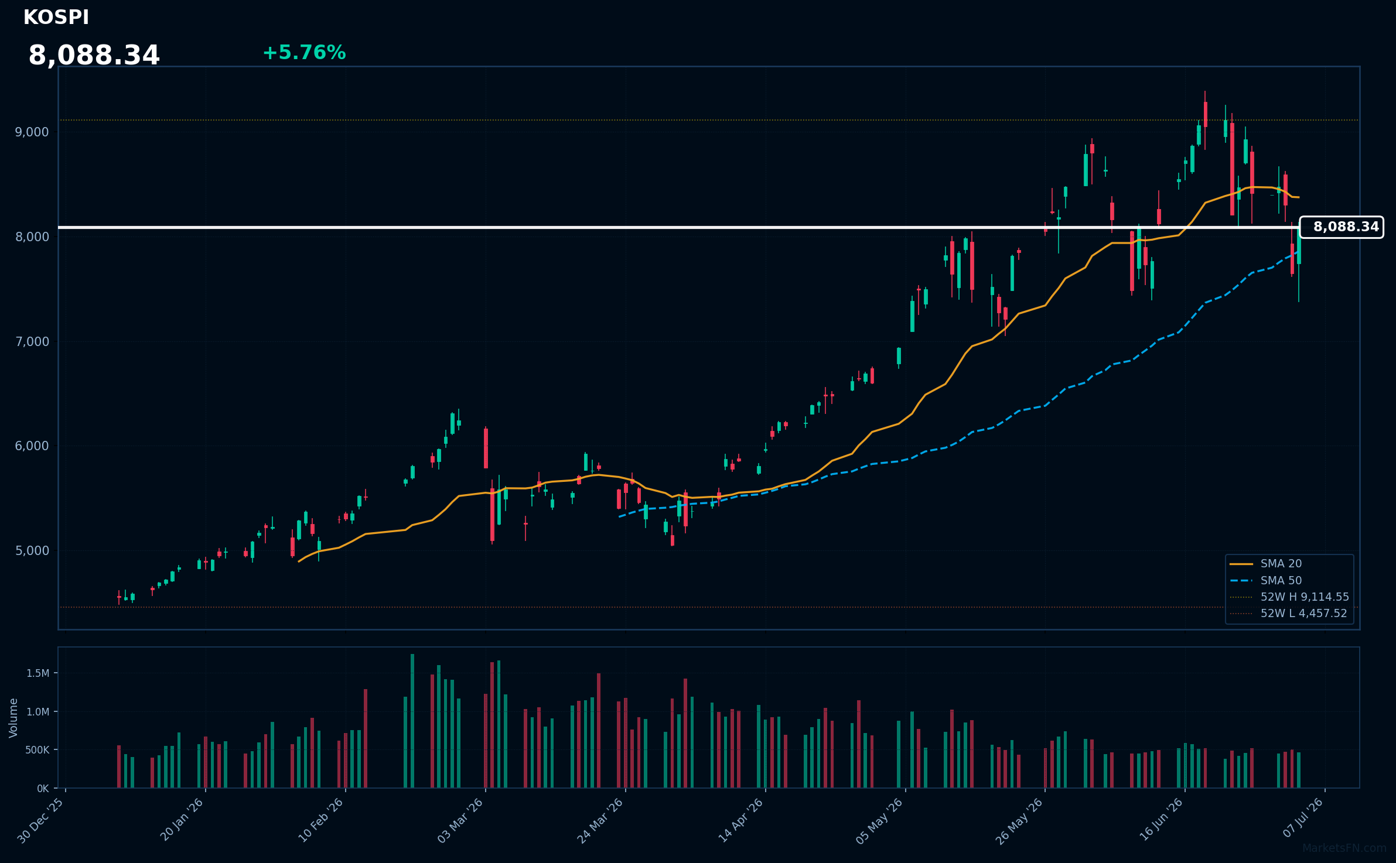
Task: Click the 8,088.34 price tag on the right axis
Action: 1342,227
